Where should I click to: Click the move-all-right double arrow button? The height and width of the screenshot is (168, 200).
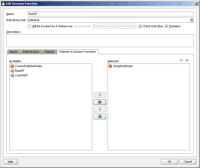coord(100,102)
